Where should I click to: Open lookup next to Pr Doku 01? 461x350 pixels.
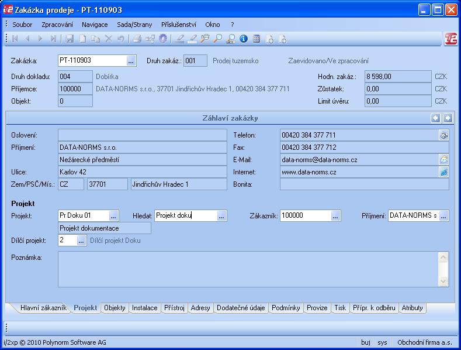[113, 216]
